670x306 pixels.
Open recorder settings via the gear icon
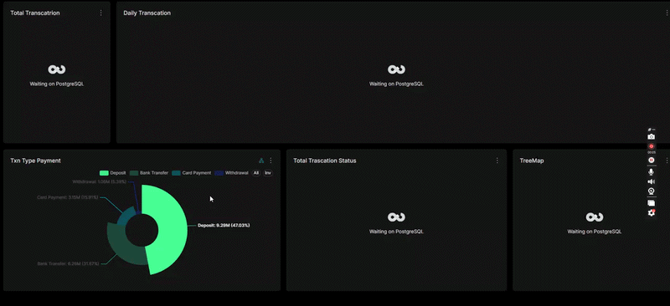tap(652, 212)
